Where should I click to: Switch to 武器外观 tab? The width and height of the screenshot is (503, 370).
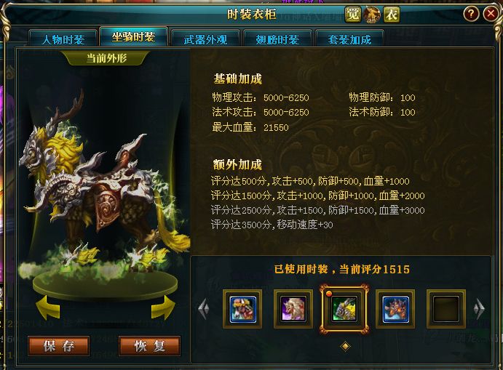205,39
